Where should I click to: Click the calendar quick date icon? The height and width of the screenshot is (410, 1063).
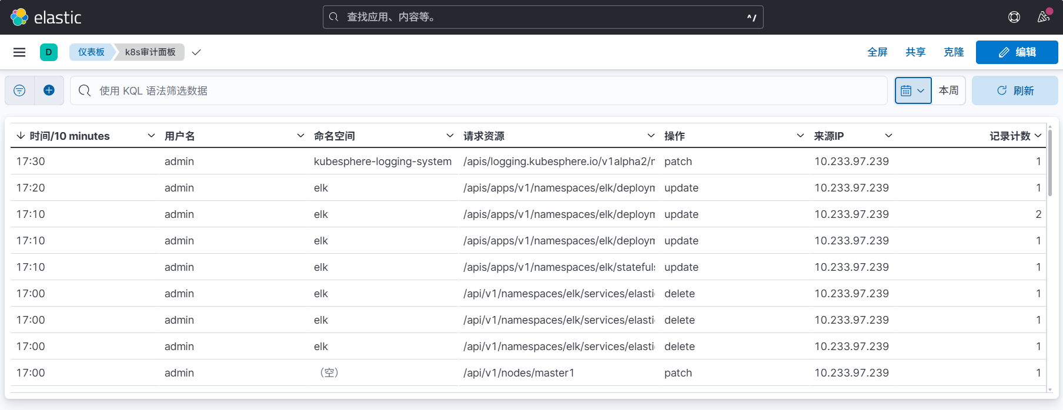tap(913, 90)
